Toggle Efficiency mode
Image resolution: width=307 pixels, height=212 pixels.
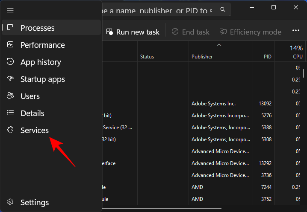tap(250, 32)
